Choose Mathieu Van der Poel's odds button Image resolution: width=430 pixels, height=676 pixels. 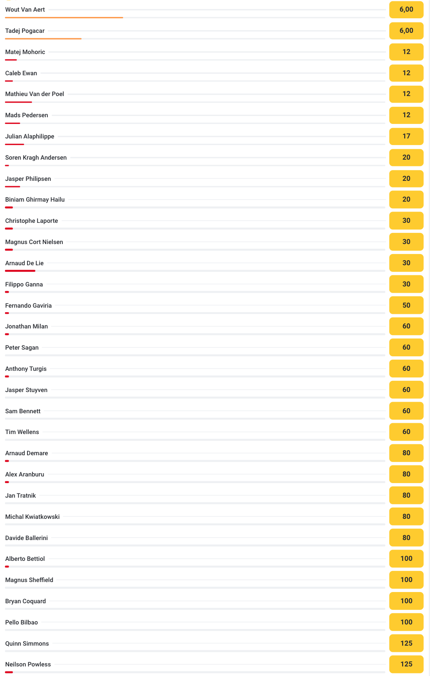coord(406,94)
